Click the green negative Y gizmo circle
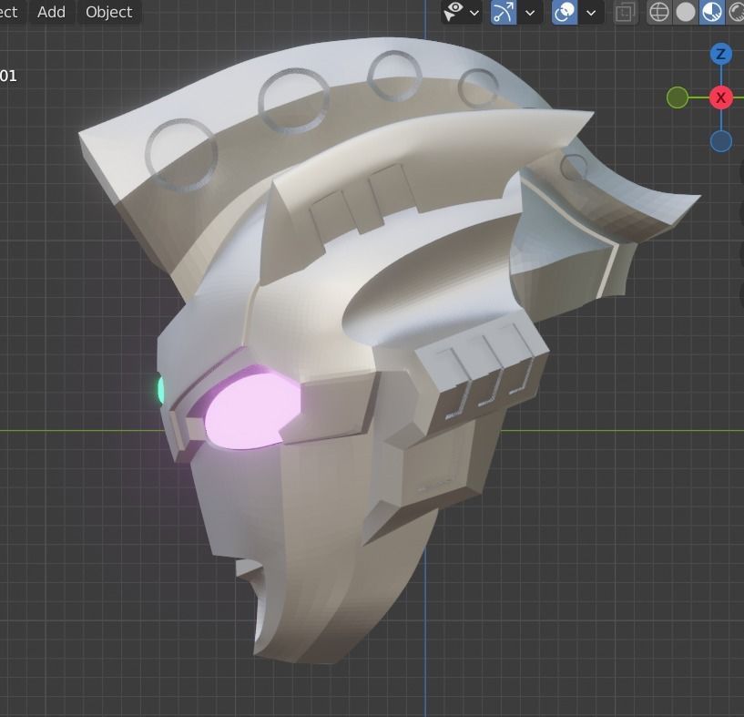 678,97
